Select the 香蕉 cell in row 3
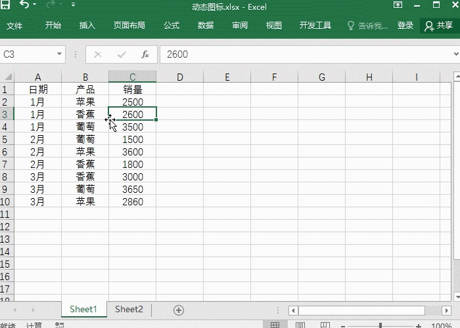The width and height of the screenshot is (460, 328). pos(85,114)
